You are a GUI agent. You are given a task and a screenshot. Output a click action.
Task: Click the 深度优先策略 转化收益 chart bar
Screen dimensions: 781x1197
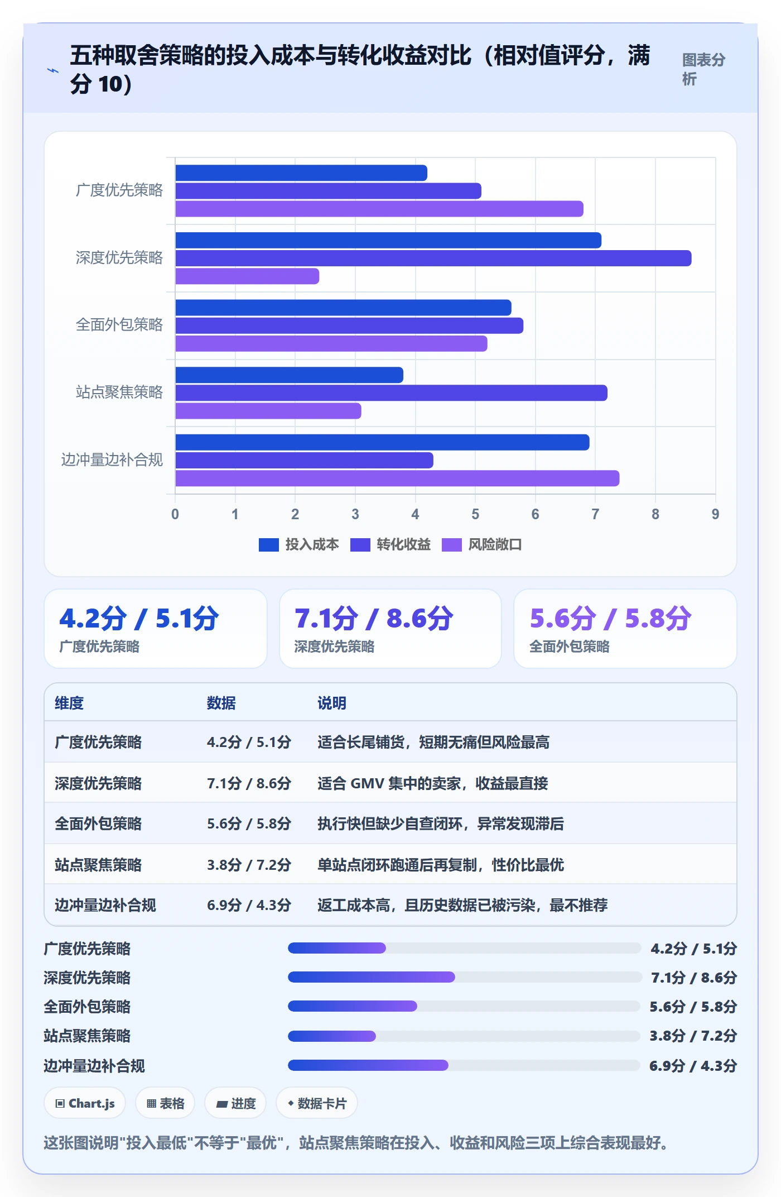pyautogui.click(x=433, y=258)
